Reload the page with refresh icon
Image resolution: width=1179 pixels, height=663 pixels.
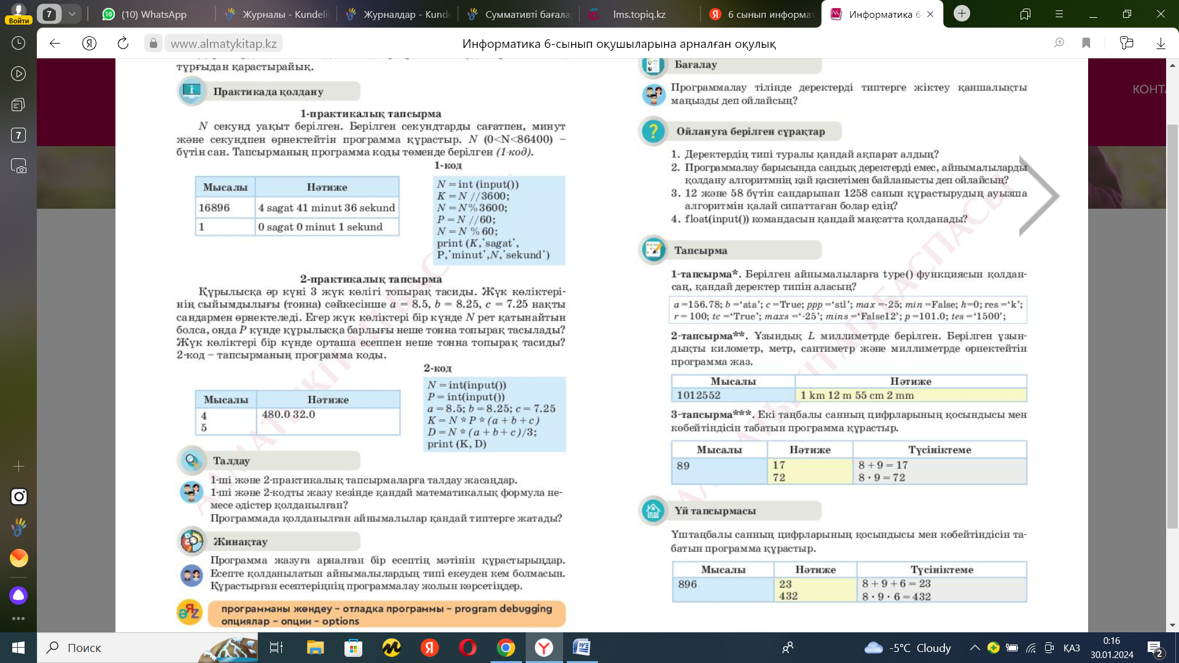tap(123, 43)
